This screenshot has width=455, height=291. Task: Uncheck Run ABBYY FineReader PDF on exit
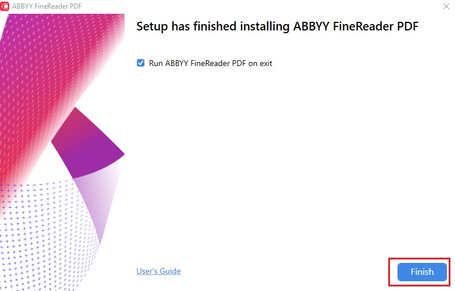coord(140,63)
